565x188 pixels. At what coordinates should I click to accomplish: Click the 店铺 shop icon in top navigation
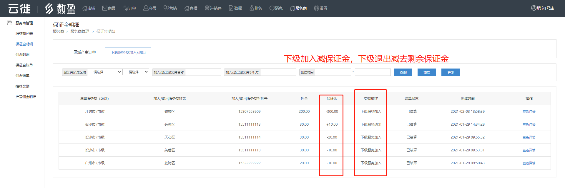[85, 8]
